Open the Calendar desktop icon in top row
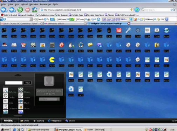Screen dimensions: 177x131 coord(157,30)
